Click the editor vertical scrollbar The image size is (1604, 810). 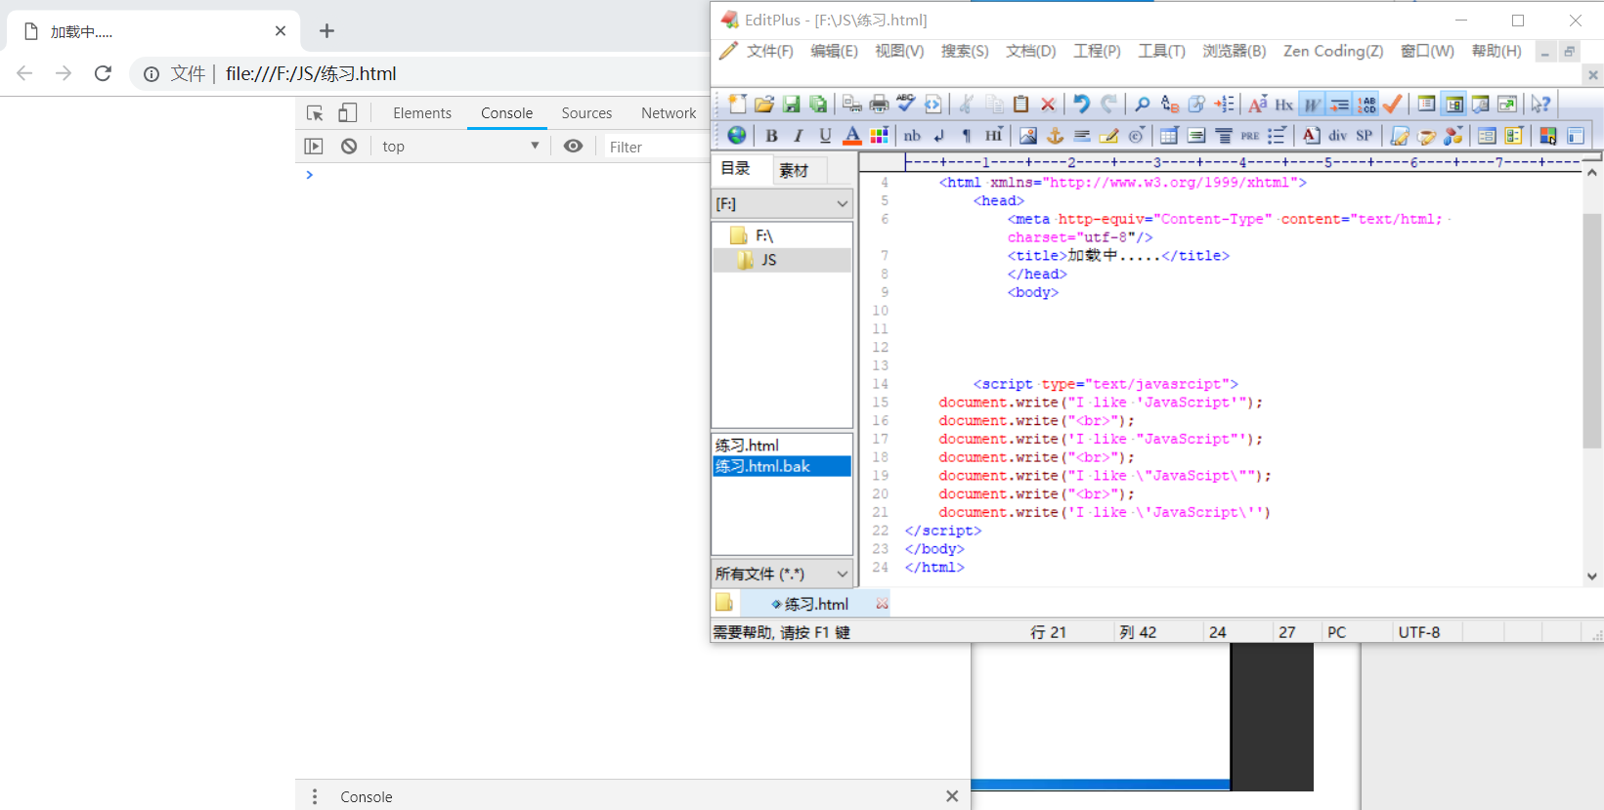(x=1592, y=332)
